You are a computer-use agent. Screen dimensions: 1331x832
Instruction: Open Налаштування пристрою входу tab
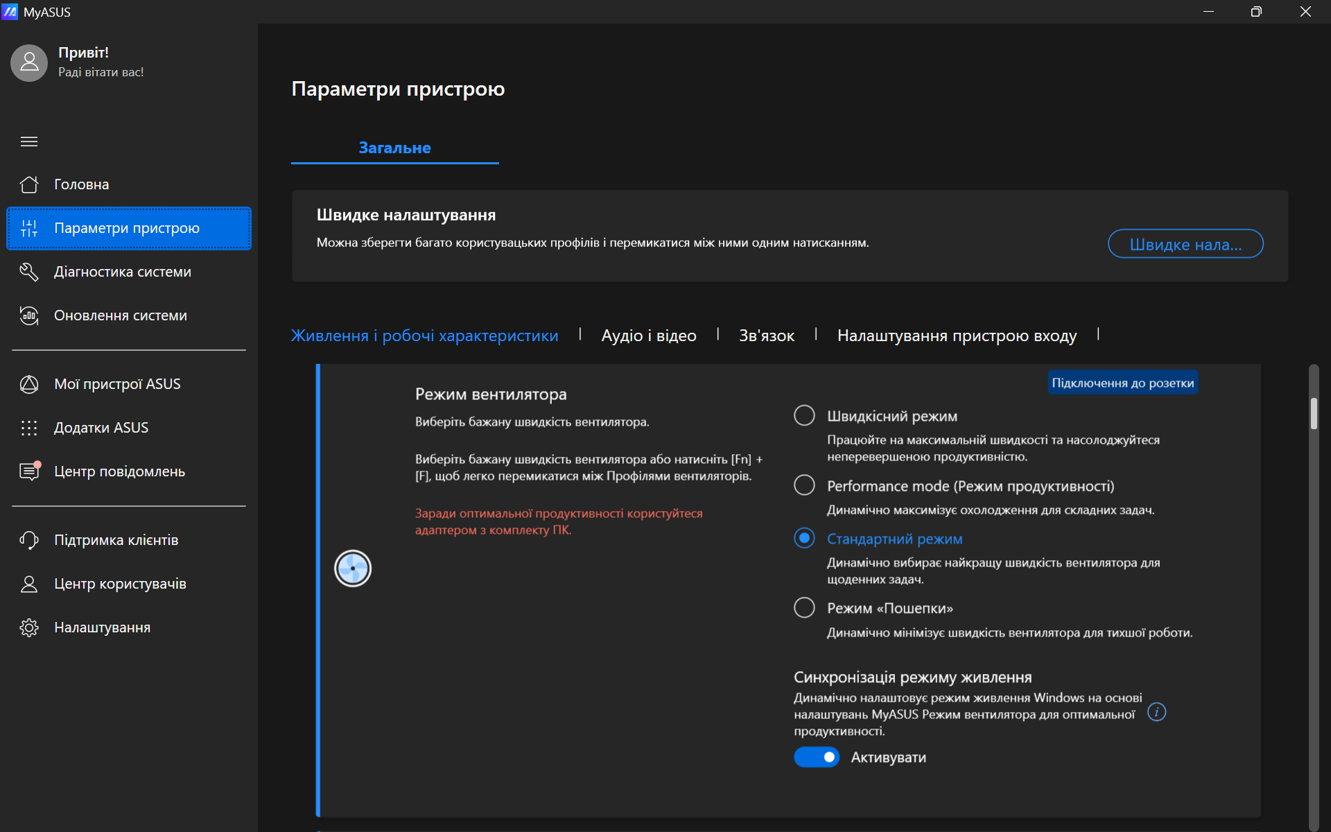tap(957, 336)
